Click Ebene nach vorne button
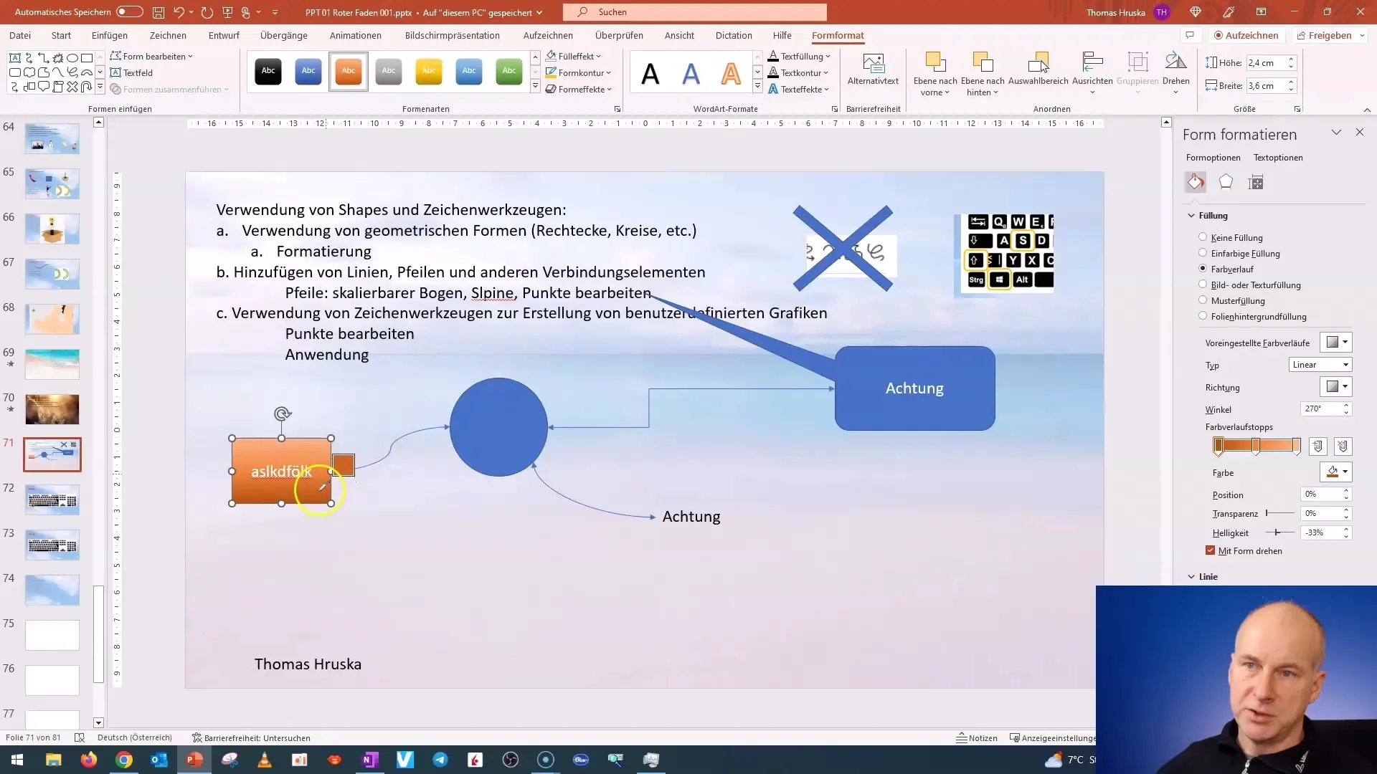This screenshot has height=774, width=1377. coord(935,74)
